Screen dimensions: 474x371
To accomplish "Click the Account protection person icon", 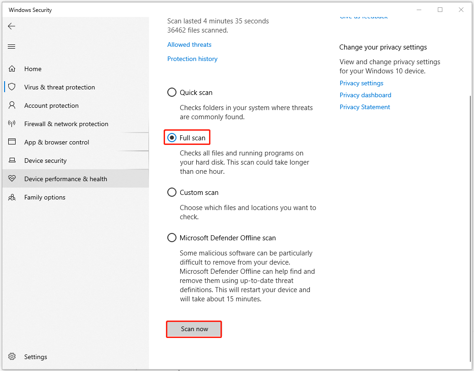I will tap(12, 105).
